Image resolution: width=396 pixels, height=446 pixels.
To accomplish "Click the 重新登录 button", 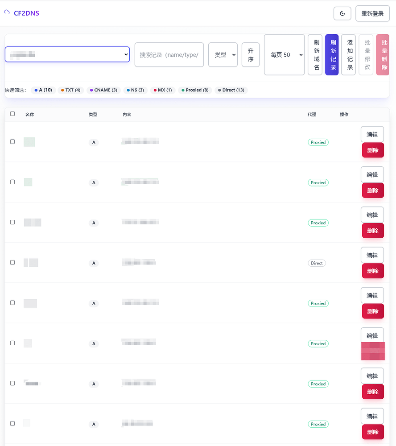I will point(372,13).
